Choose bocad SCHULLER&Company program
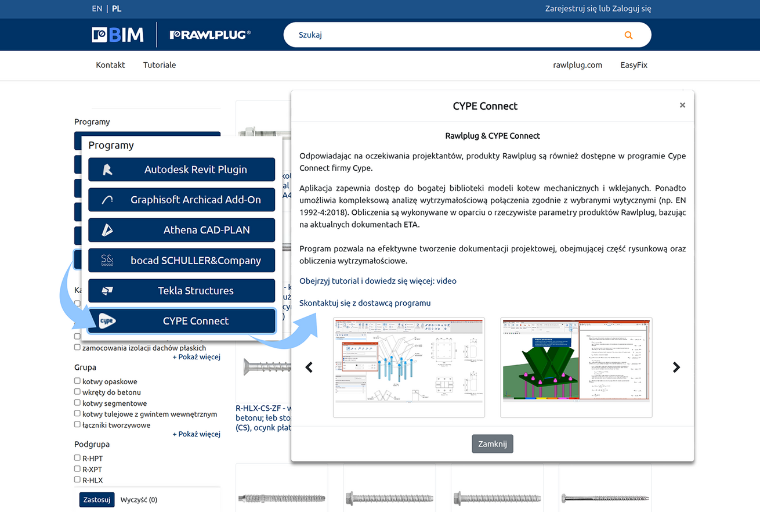This screenshot has height=512, width=760. (x=182, y=260)
